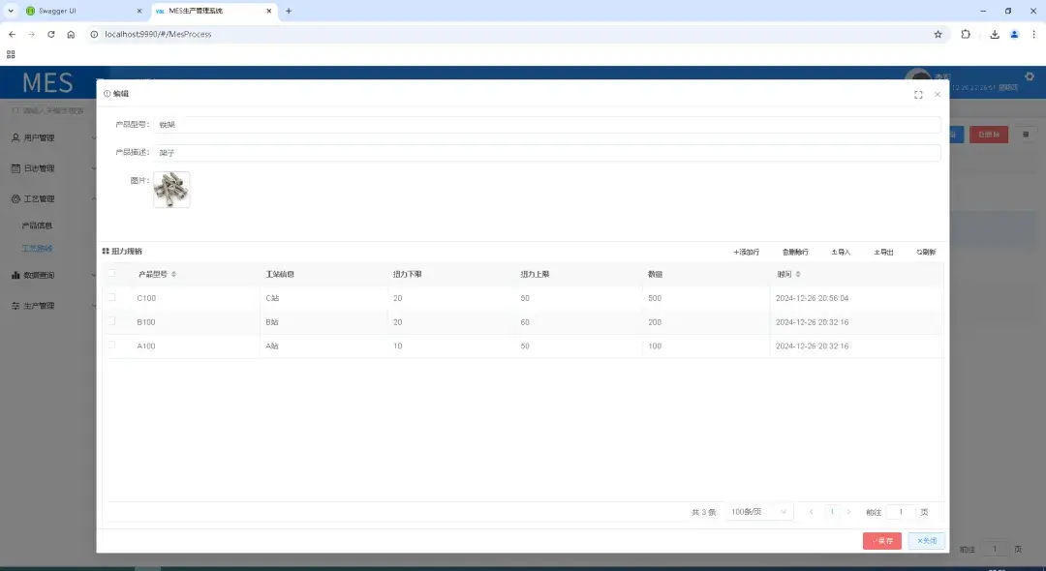Viewport: 1046px width, 571px height.
Task: Click the 保存 save button
Action: pyautogui.click(x=882, y=541)
